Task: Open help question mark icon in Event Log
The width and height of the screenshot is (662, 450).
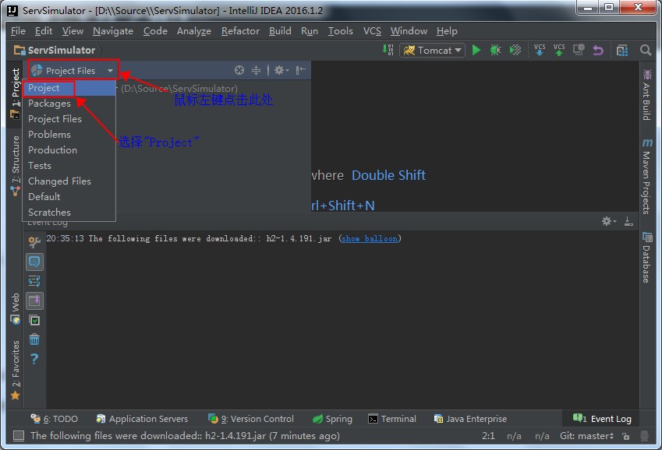Action: (x=34, y=359)
